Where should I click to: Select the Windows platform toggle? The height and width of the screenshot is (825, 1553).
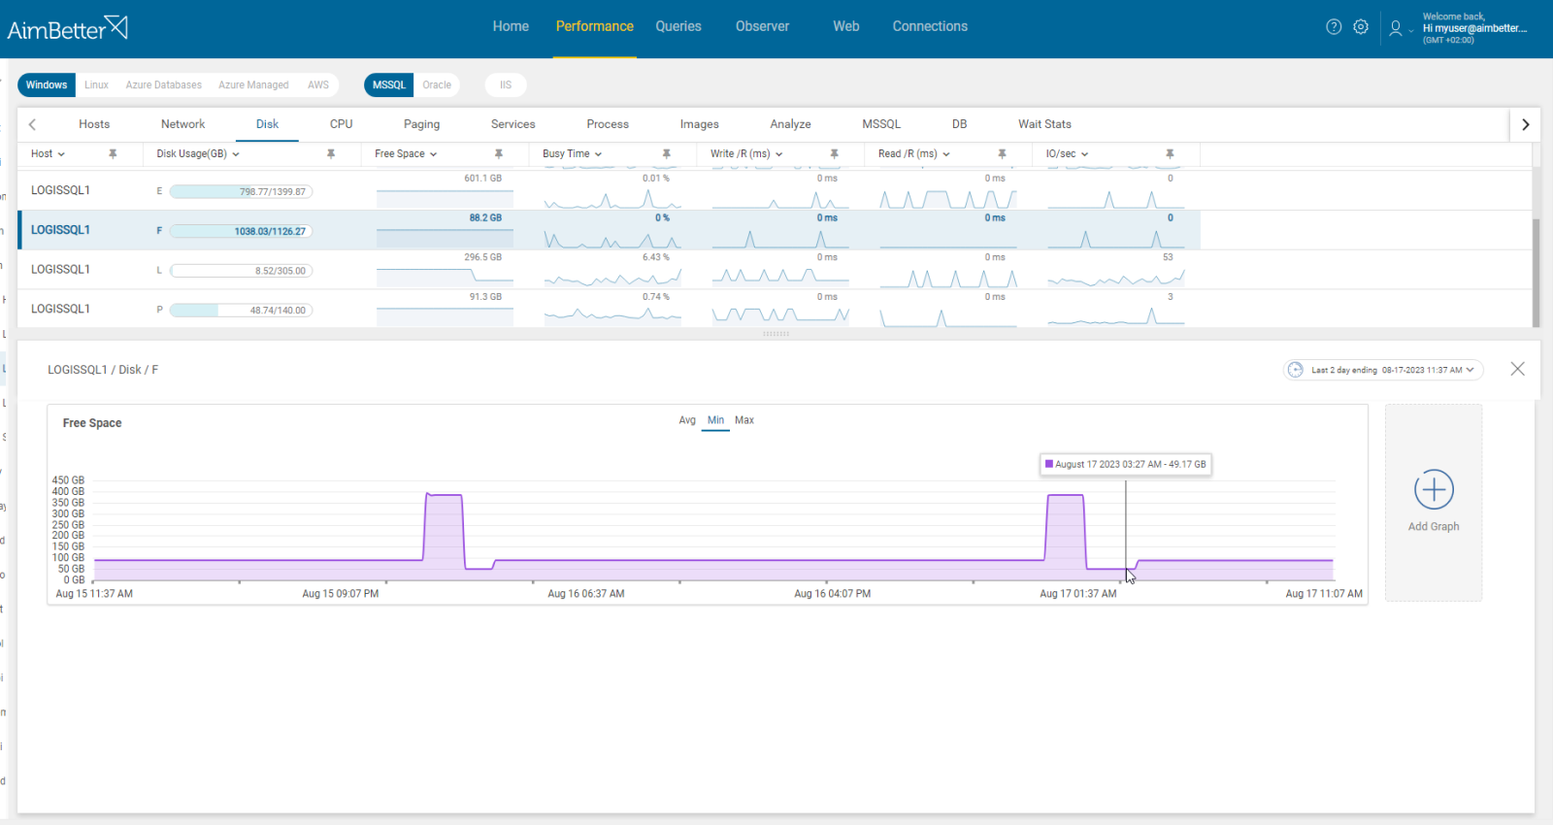47,85
